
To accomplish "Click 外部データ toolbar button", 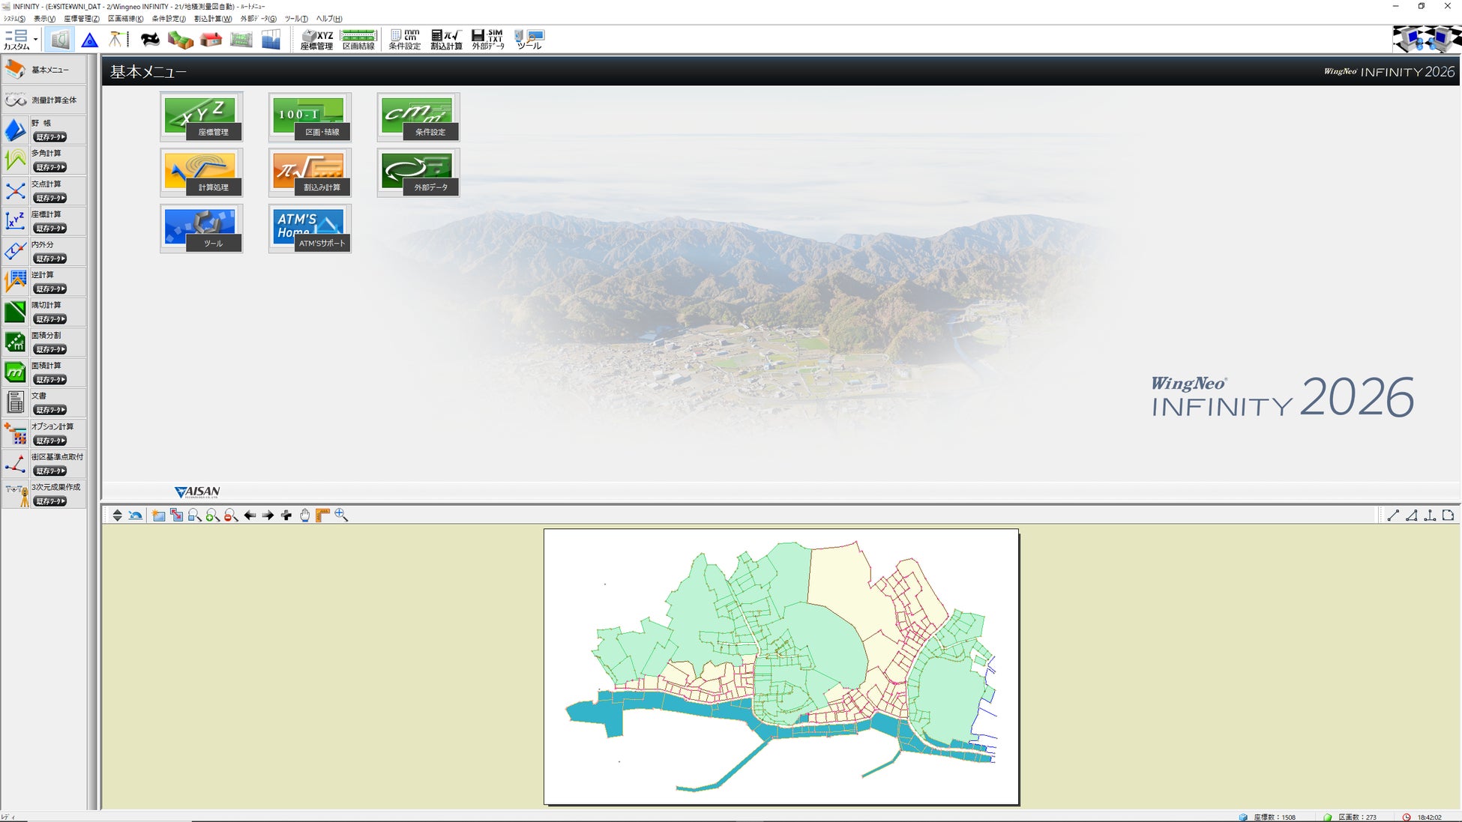I will point(487,39).
